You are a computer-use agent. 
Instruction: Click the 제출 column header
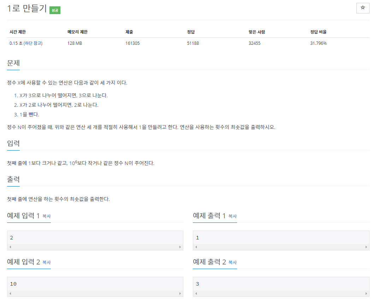(x=129, y=32)
